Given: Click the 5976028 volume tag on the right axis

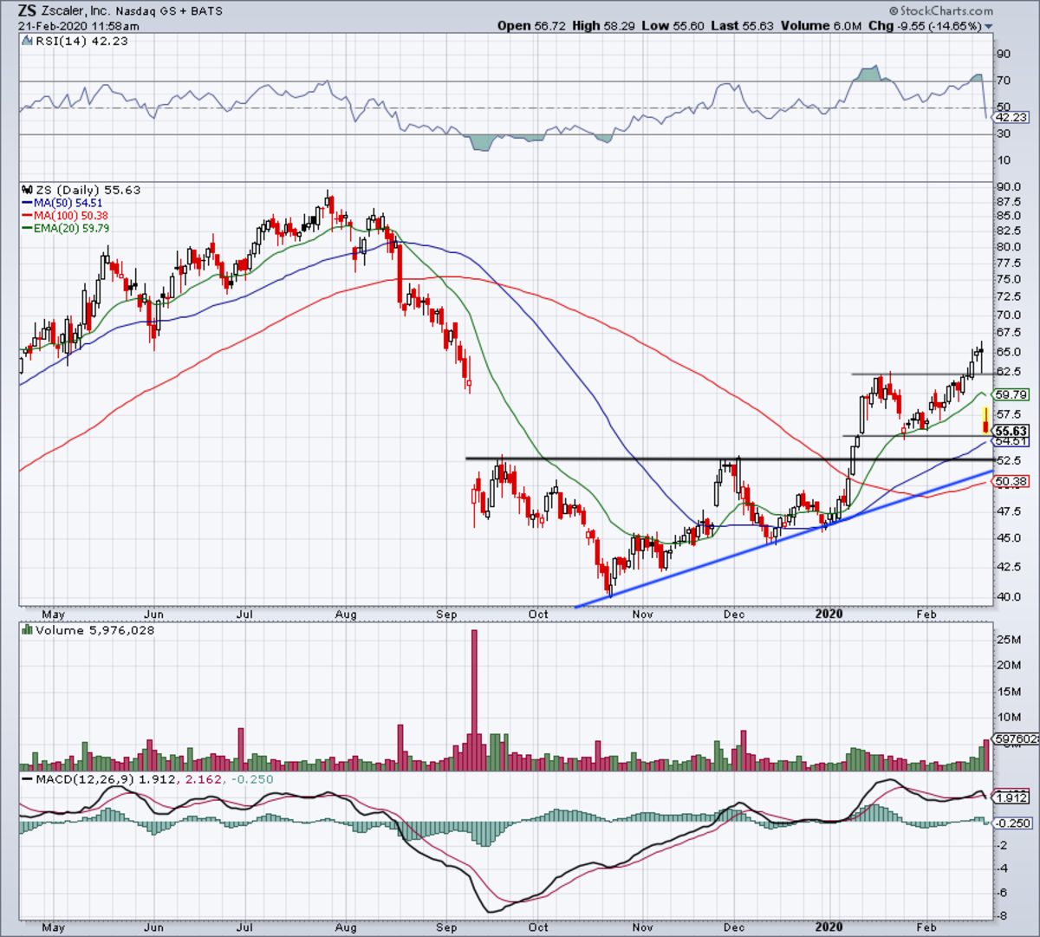Looking at the screenshot, I should (1016, 739).
